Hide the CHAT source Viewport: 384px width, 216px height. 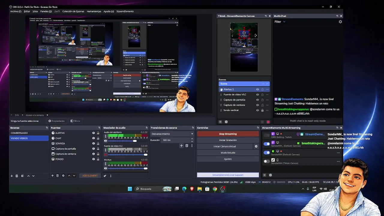(93, 138)
